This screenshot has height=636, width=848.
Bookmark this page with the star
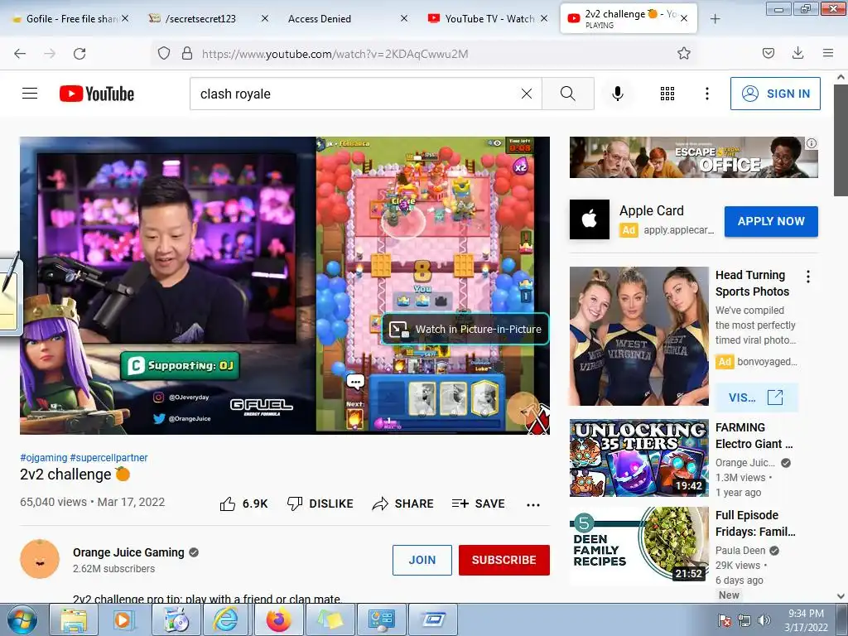point(683,54)
